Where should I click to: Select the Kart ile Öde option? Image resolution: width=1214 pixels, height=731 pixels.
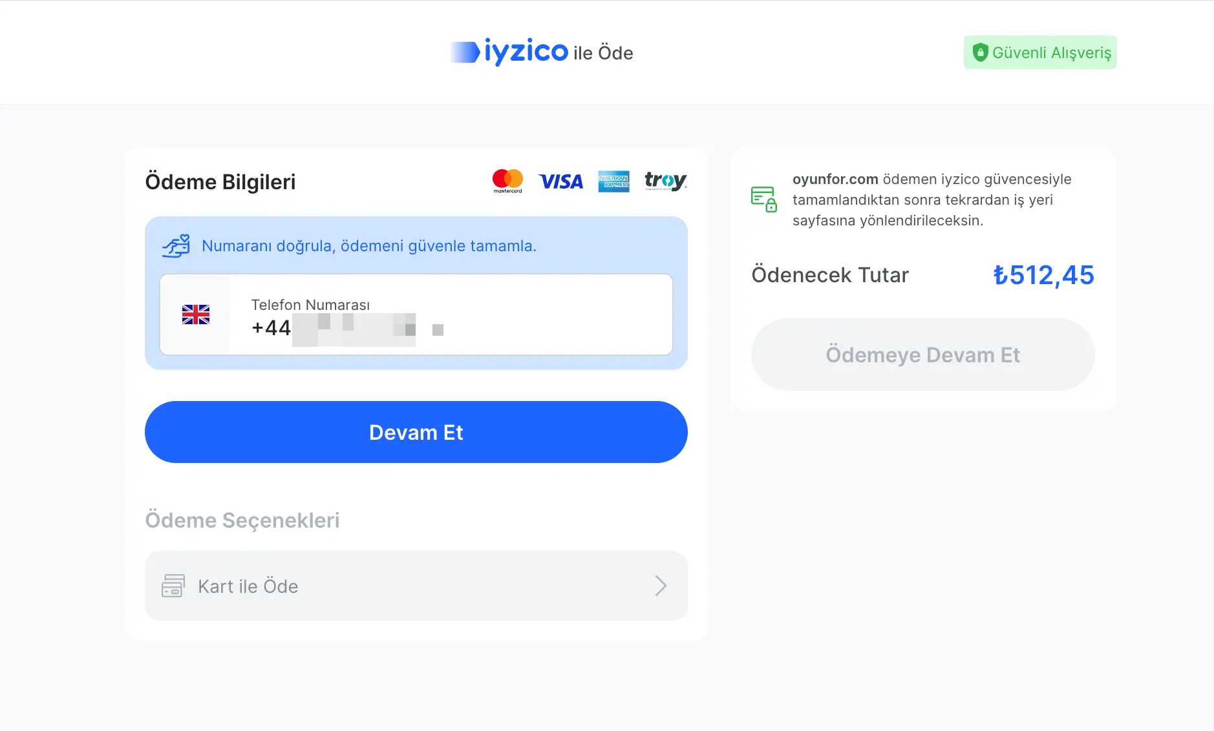pyautogui.click(x=416, y=586)
